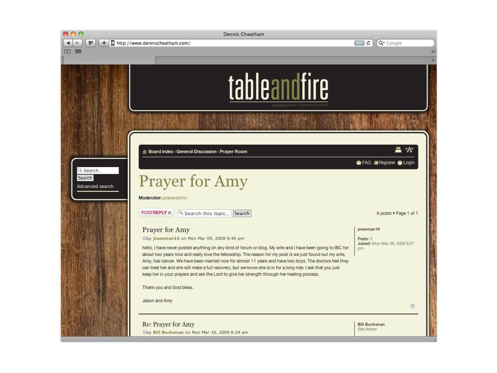Click the 'Site Admin' rank text
The image size is (497, 373).
pos(367,329)
